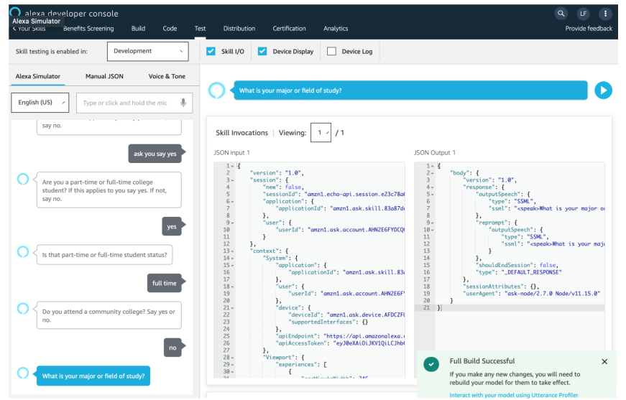The image size is (626, 400).
Task: Click the Provide feedback link
Action: click(x=589, y=29)
